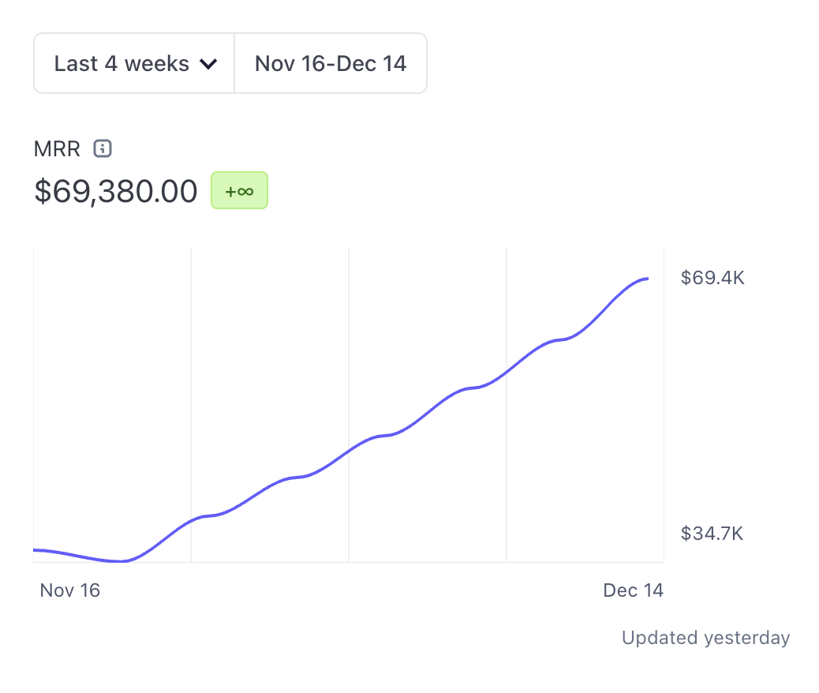Click the $69,380.00 MRR value

pos(116,191)
